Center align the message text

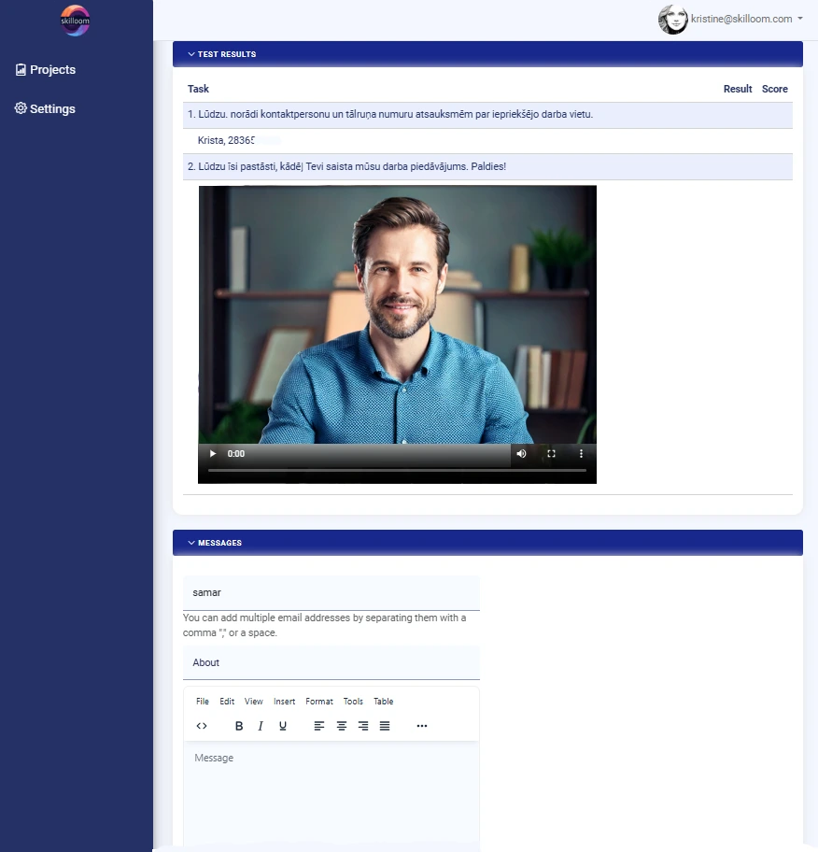point(342,726)
